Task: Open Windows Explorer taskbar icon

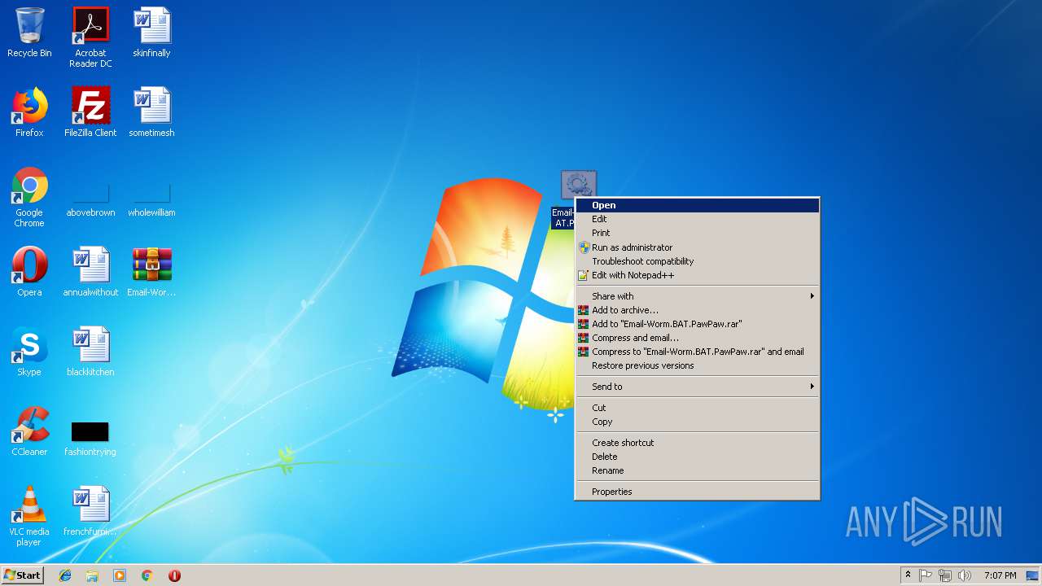Action: 92,575
